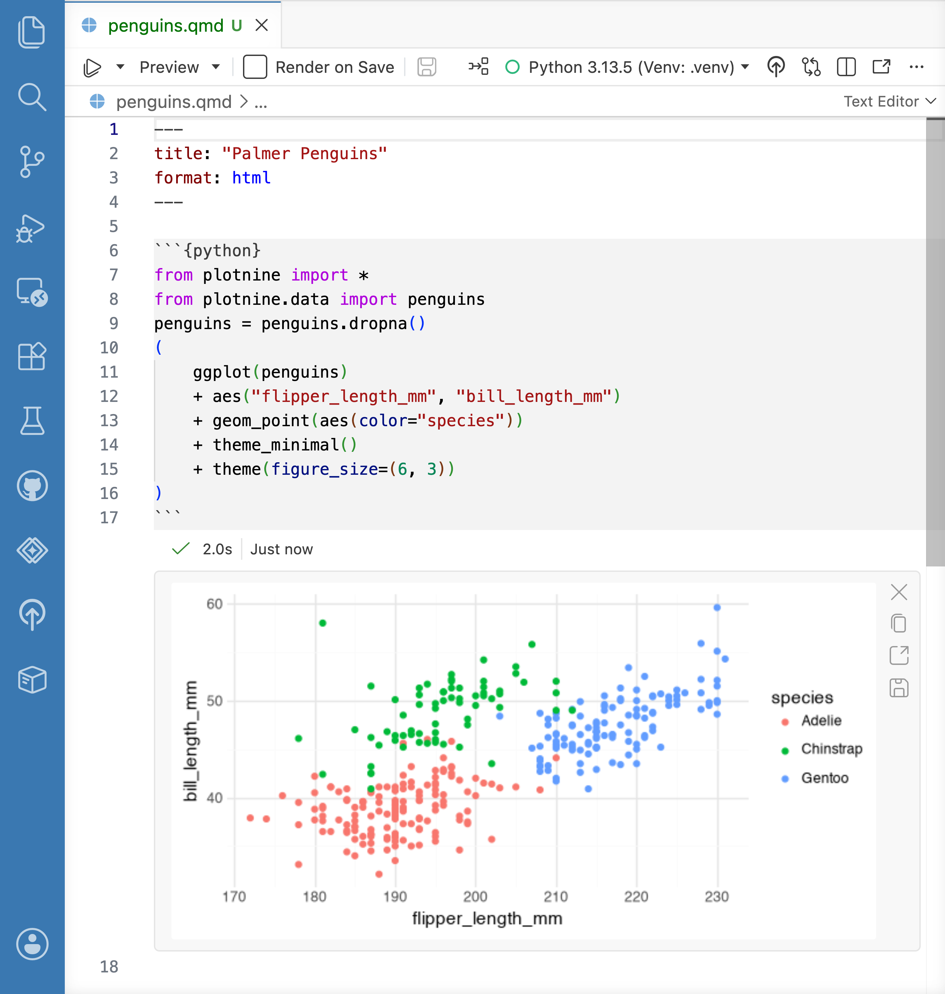Split the editor to the side

click(846, 67)
